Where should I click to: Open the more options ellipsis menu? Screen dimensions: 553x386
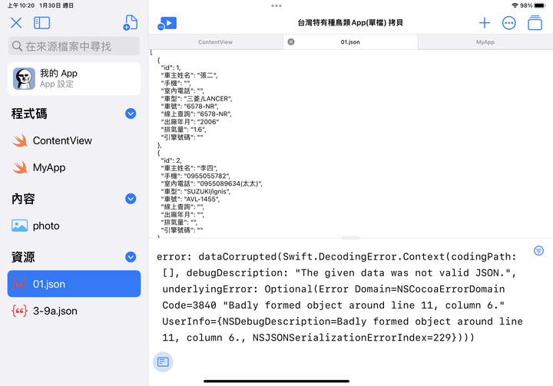coord(508,23)
